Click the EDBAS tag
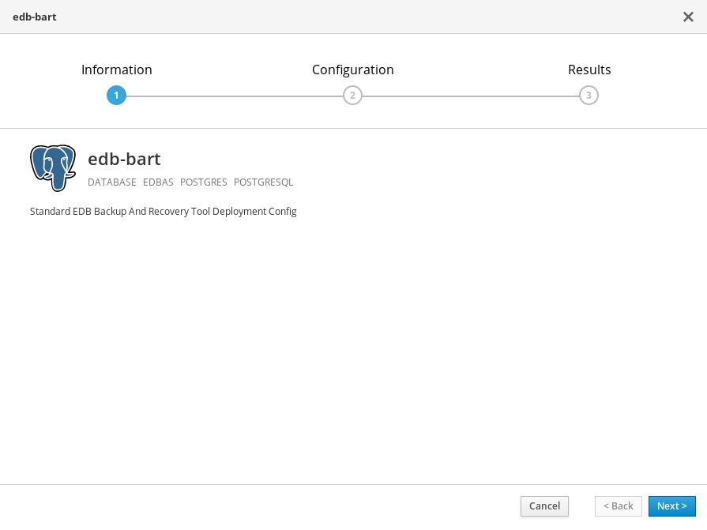 click(158, 182)
